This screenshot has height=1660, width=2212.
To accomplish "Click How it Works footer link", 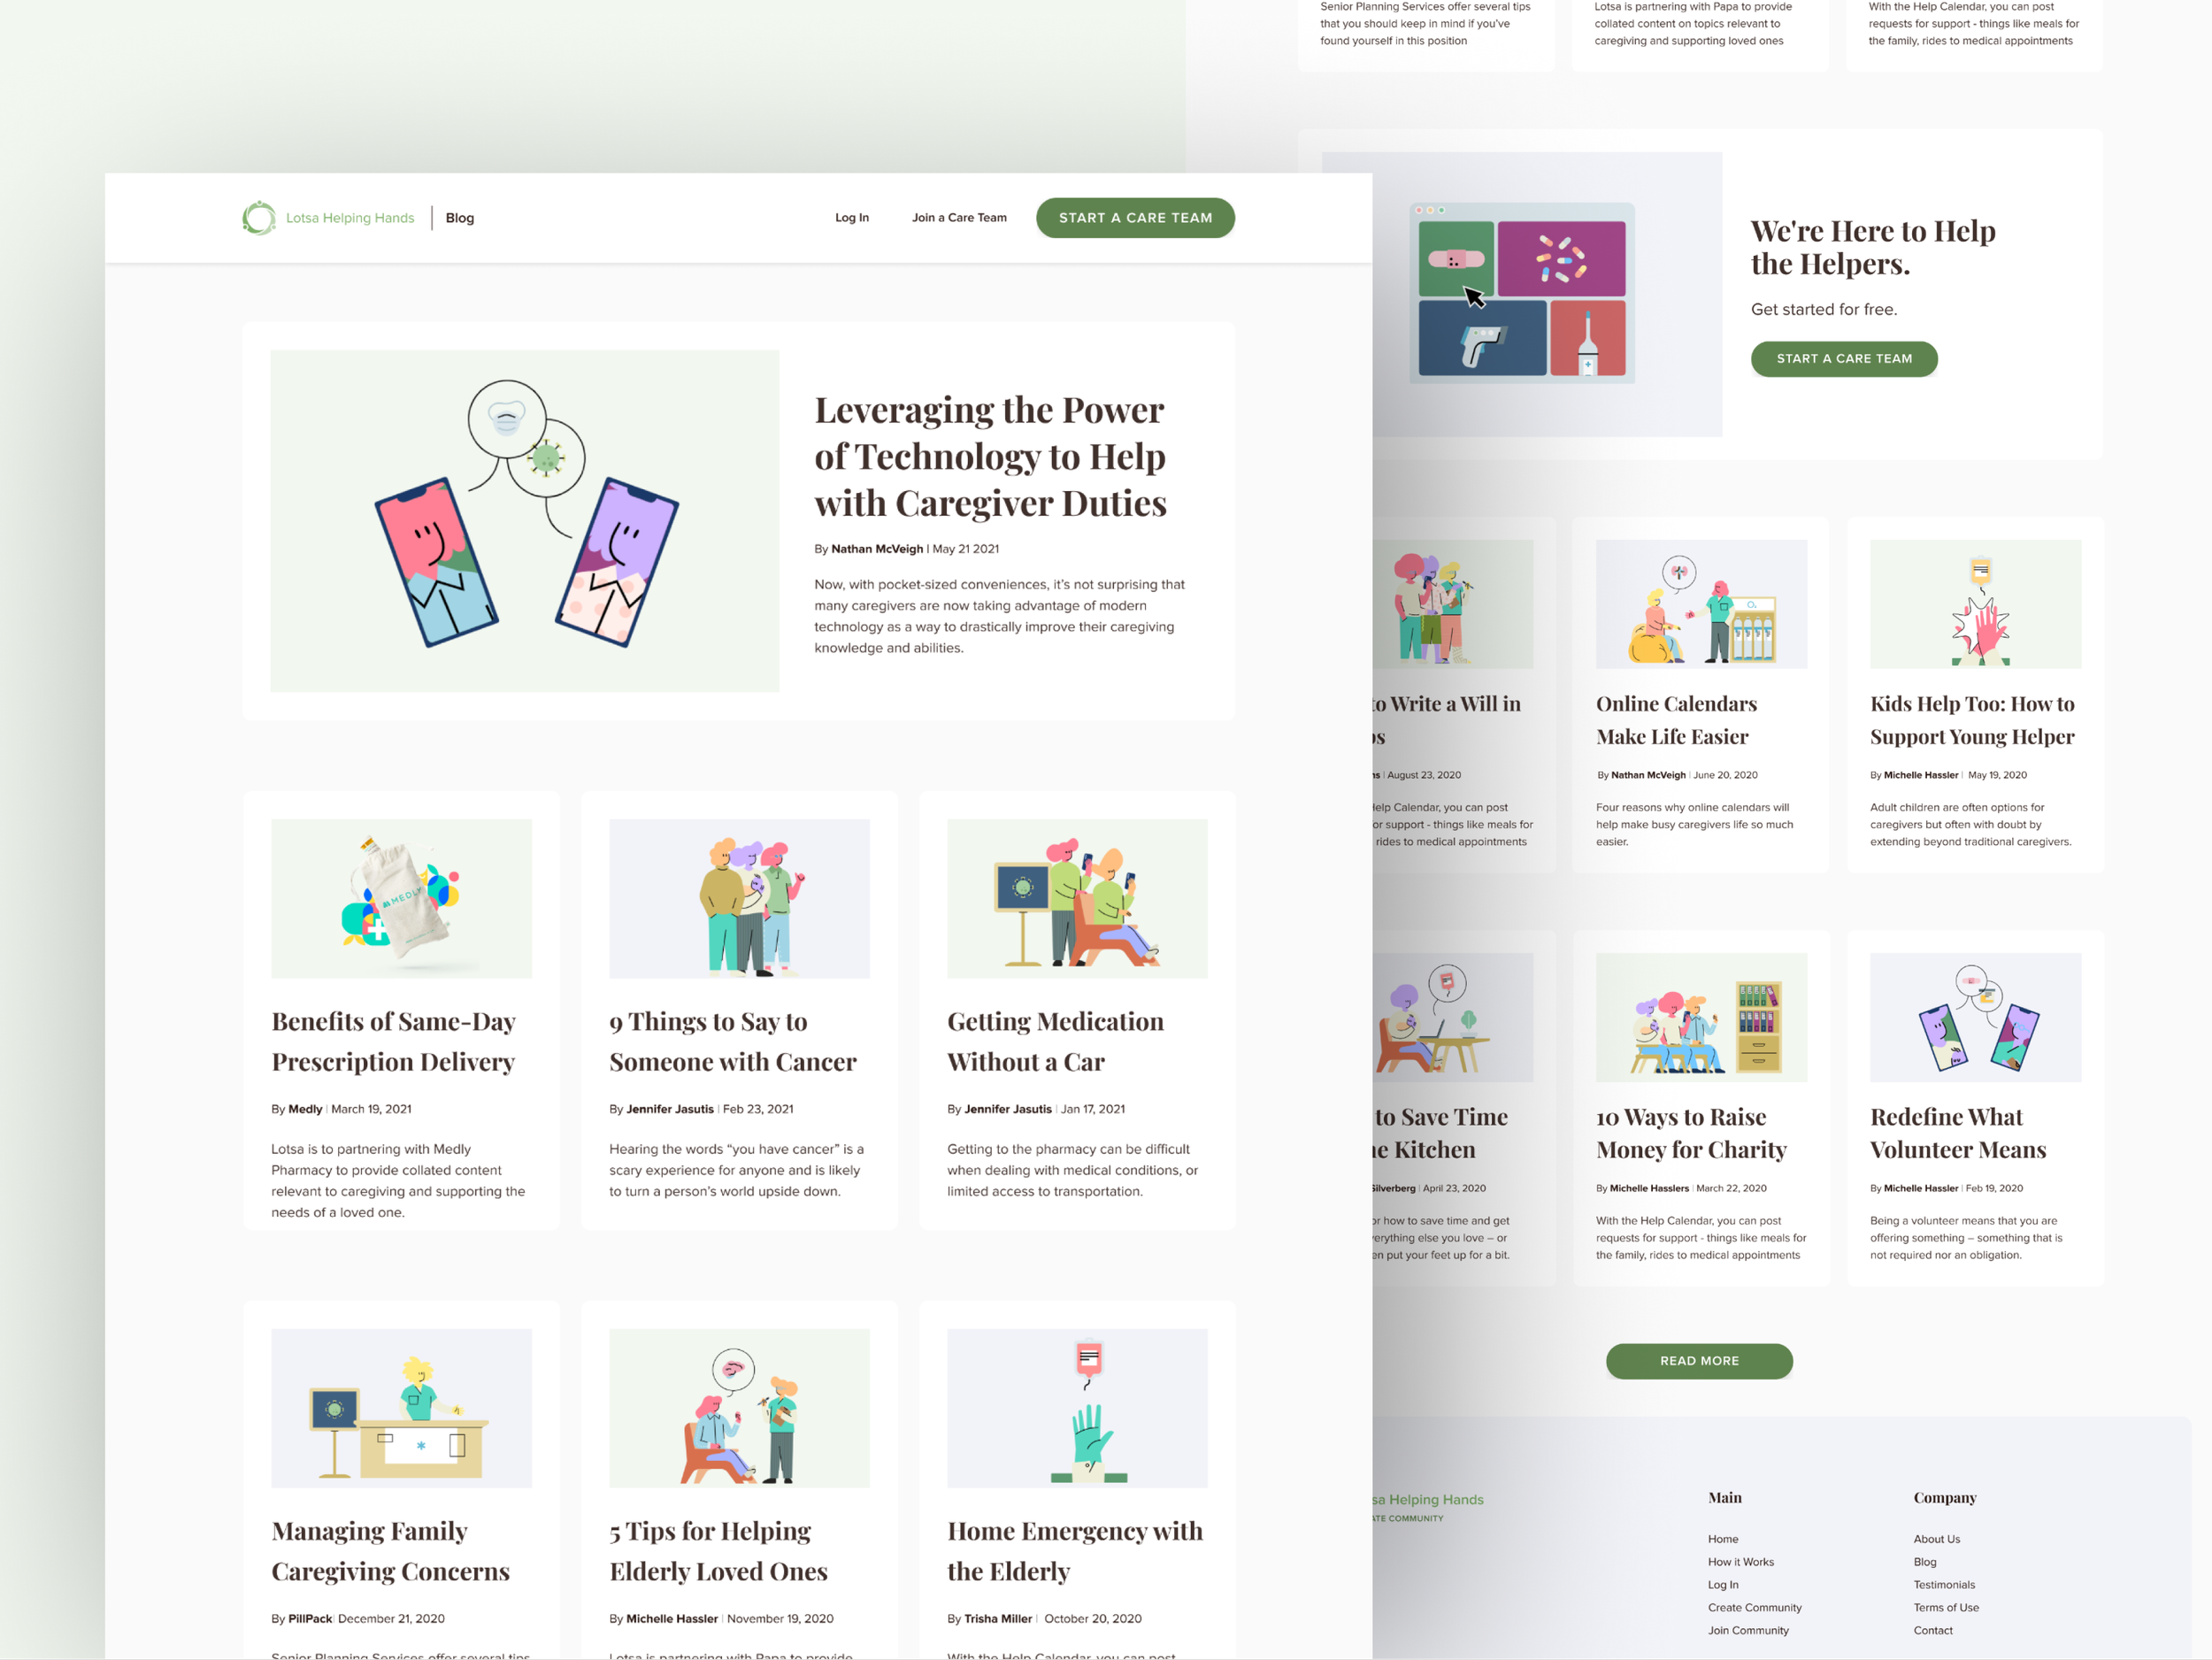I will click(x=1740, y=1562).
